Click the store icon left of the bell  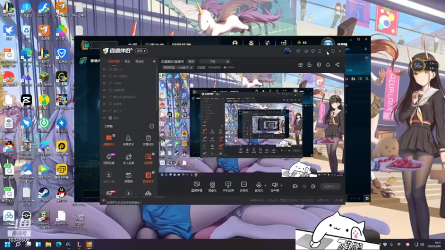(x=319, y=64)
